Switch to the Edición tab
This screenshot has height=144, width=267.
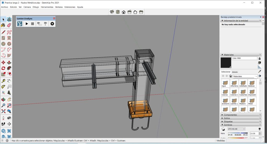click(235, 72)
